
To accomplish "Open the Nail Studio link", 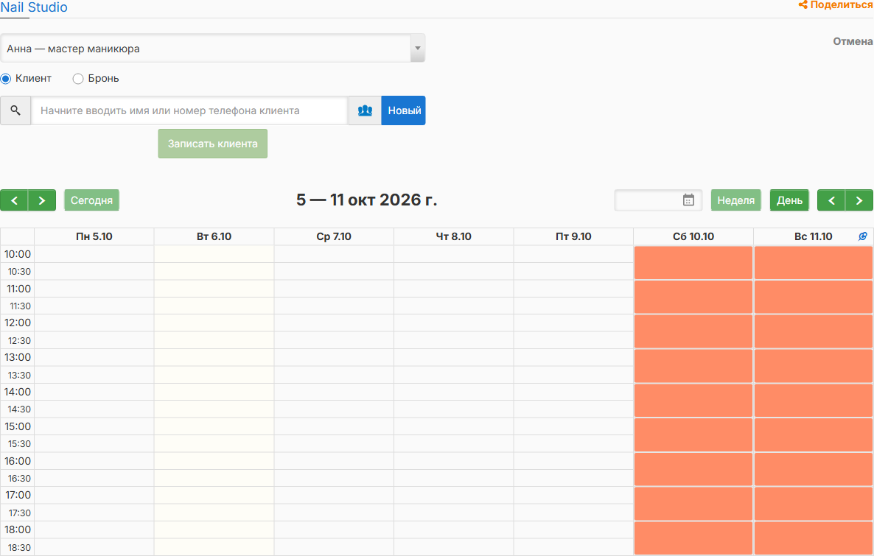I will tap(33, 7).
